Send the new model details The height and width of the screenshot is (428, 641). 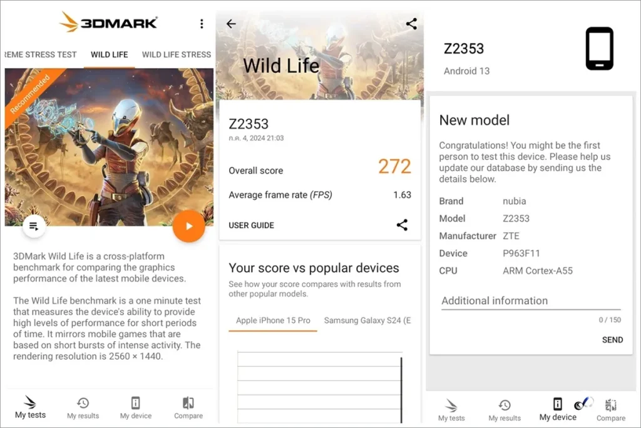point(612,340)
